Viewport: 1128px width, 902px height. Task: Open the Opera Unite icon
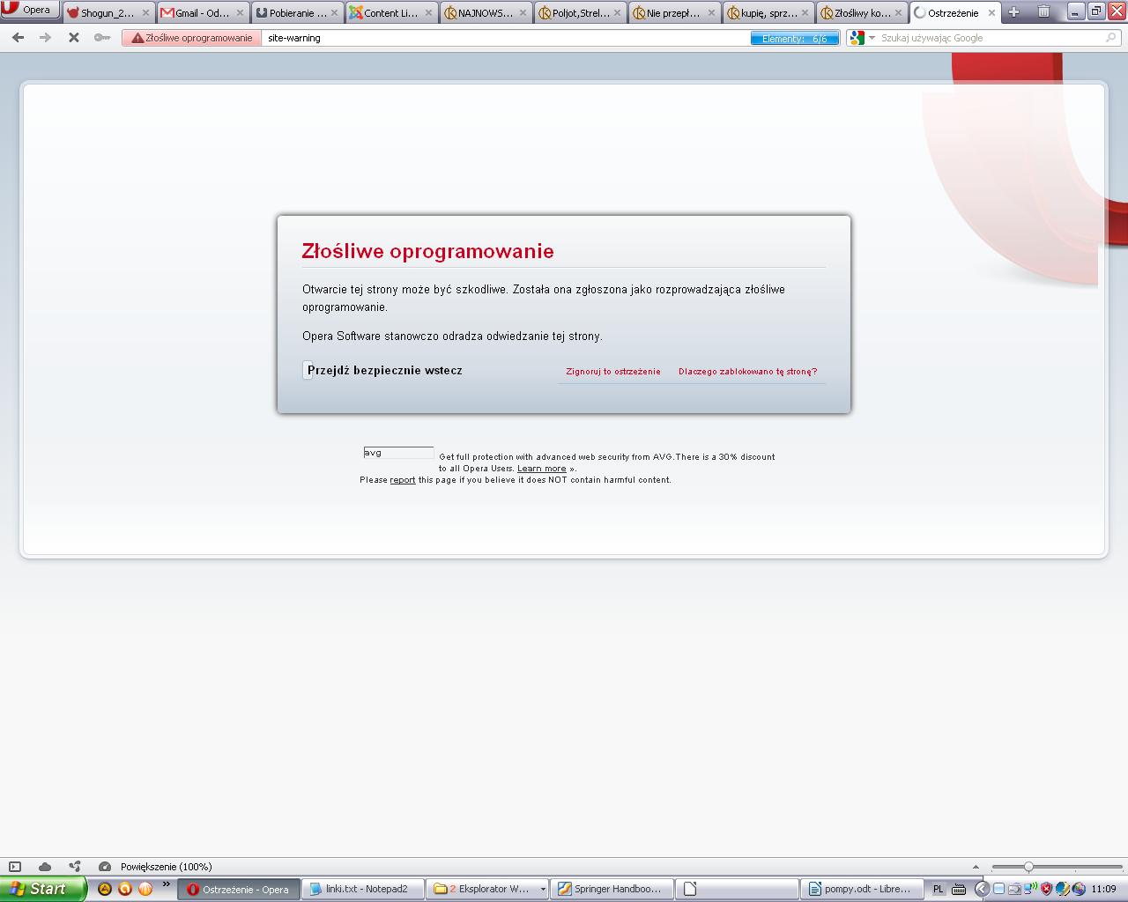coord(75,867)
